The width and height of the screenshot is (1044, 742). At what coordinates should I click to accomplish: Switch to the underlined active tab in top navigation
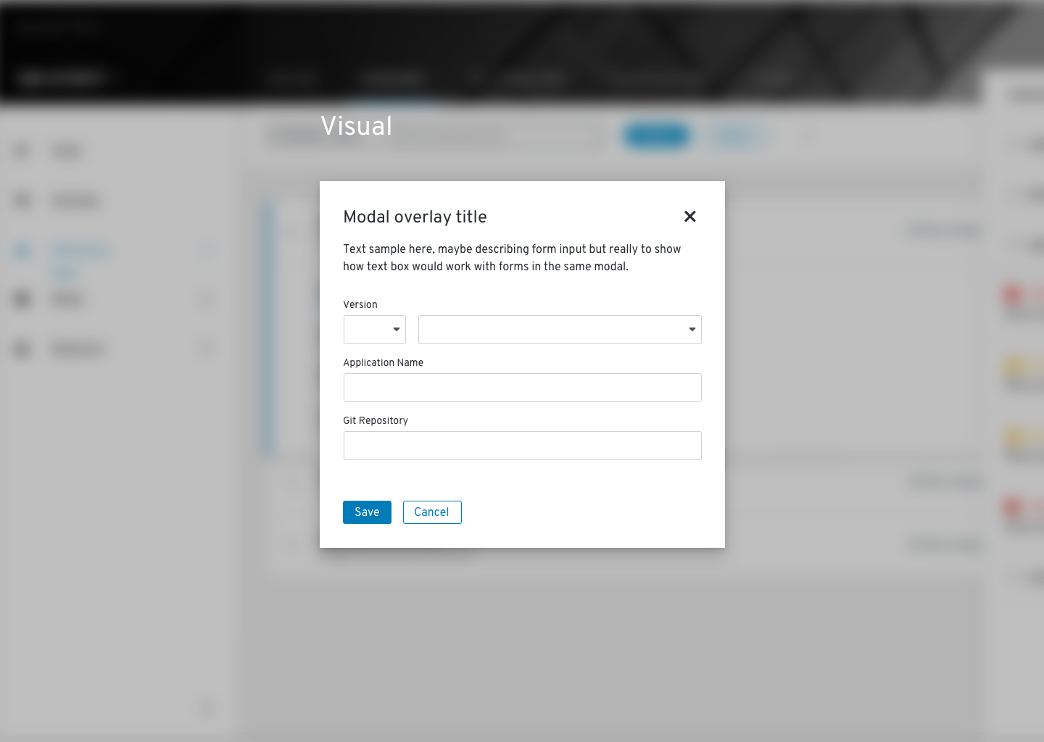(x=394, y=78)
